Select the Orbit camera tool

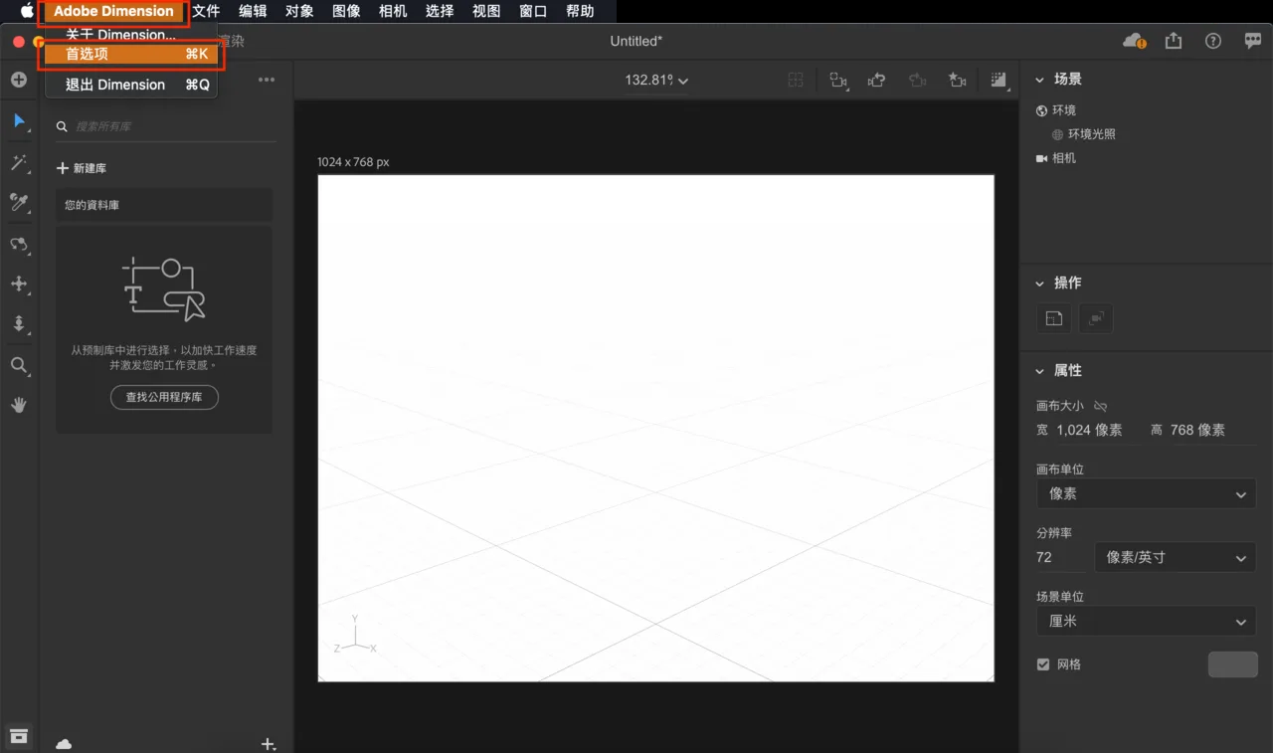click(19, 244)
